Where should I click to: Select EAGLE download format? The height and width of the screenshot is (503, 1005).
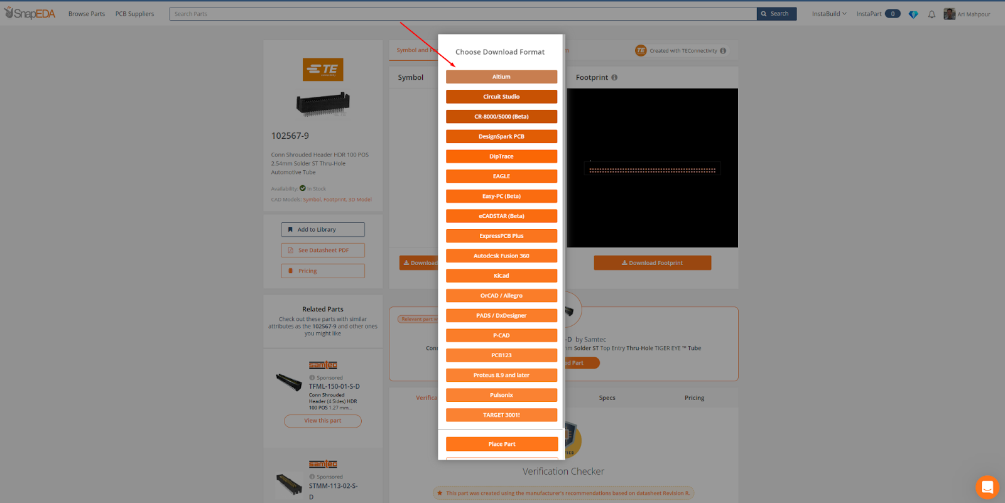pos(501,176)
